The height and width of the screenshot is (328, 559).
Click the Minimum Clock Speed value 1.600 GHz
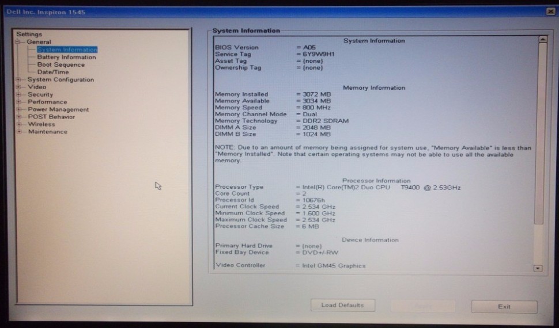319,213
